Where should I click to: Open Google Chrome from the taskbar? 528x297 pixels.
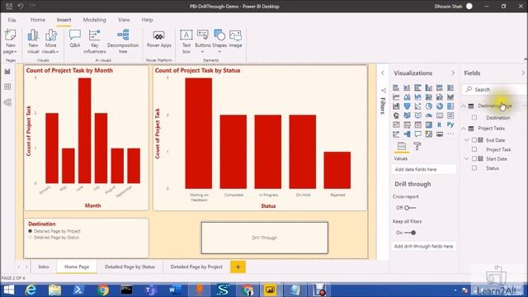tap(103, 290)
